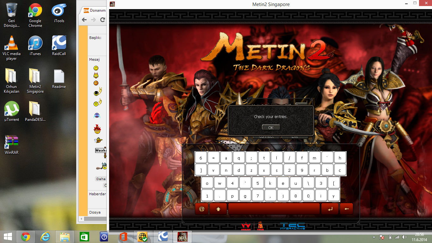This screenshot has height=243, width=432.
Task: Click the enter arrow key on the virtual keyboard
Action: tap(330, 209)
